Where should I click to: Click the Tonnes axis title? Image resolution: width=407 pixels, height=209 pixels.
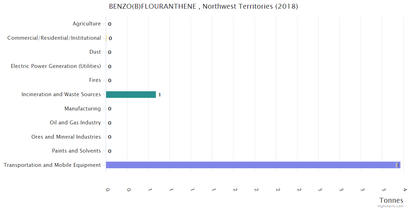[391, 200]
